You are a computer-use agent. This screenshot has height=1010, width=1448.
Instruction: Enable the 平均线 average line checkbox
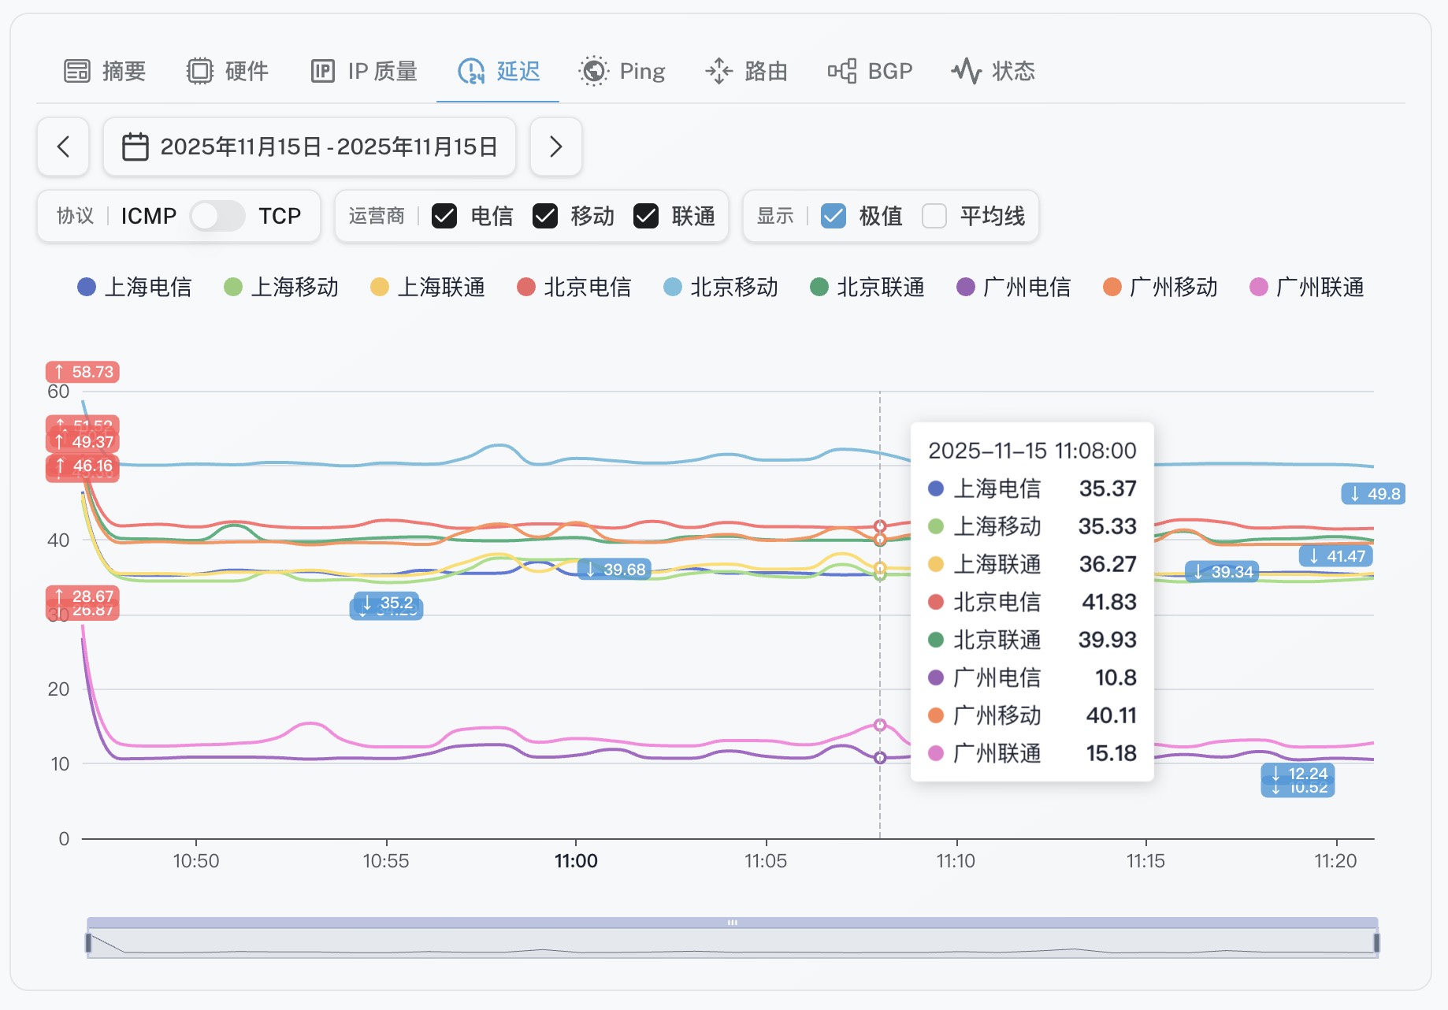[934, 216]
